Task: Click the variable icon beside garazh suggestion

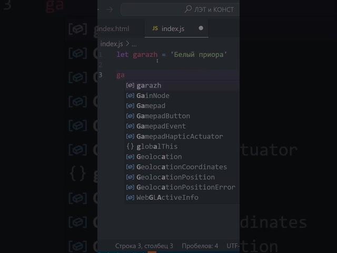Action: coord(131,85)
